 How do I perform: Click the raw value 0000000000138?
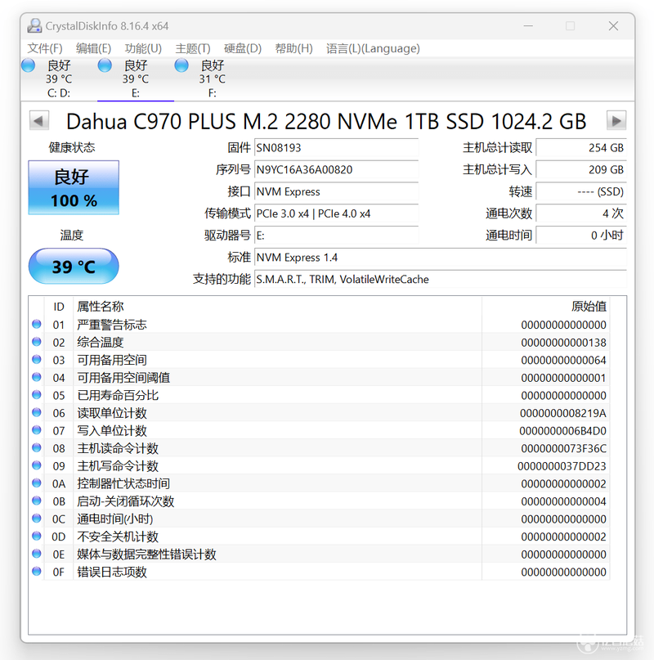pos(563,343)
